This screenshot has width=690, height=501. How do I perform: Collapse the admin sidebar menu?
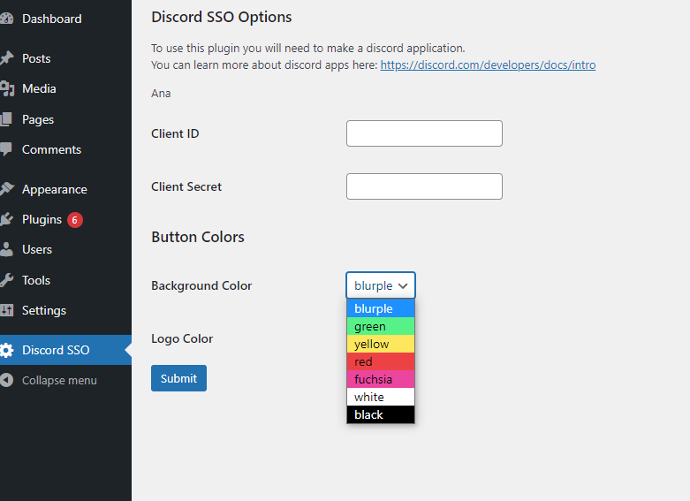click(59, 380)
